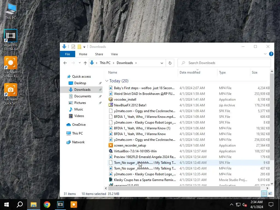Open the Windows Start menu
Viewport: 280px width, 210px height.
(7, 205)
